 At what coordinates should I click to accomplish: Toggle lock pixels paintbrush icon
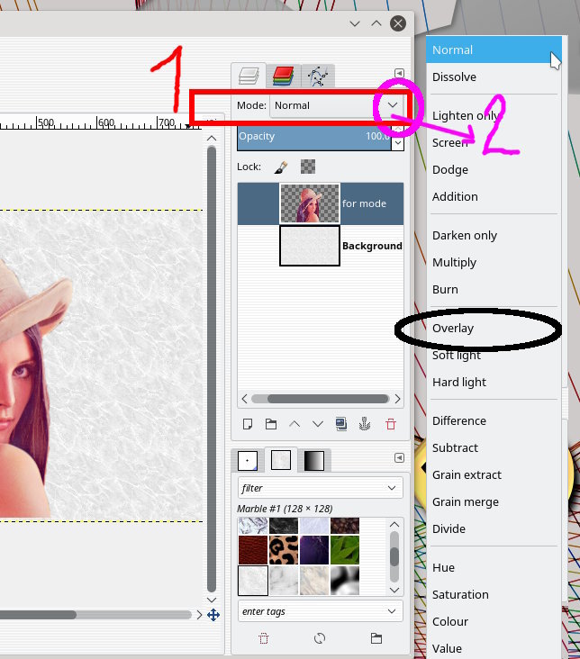280,167
